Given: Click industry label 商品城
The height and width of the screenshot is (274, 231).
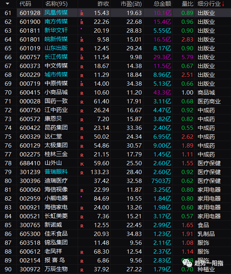Looking at the screenshot, I should click(206, 93).
